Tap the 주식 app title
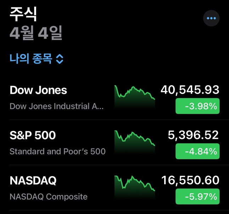229x214 pixels. (23, 14)
